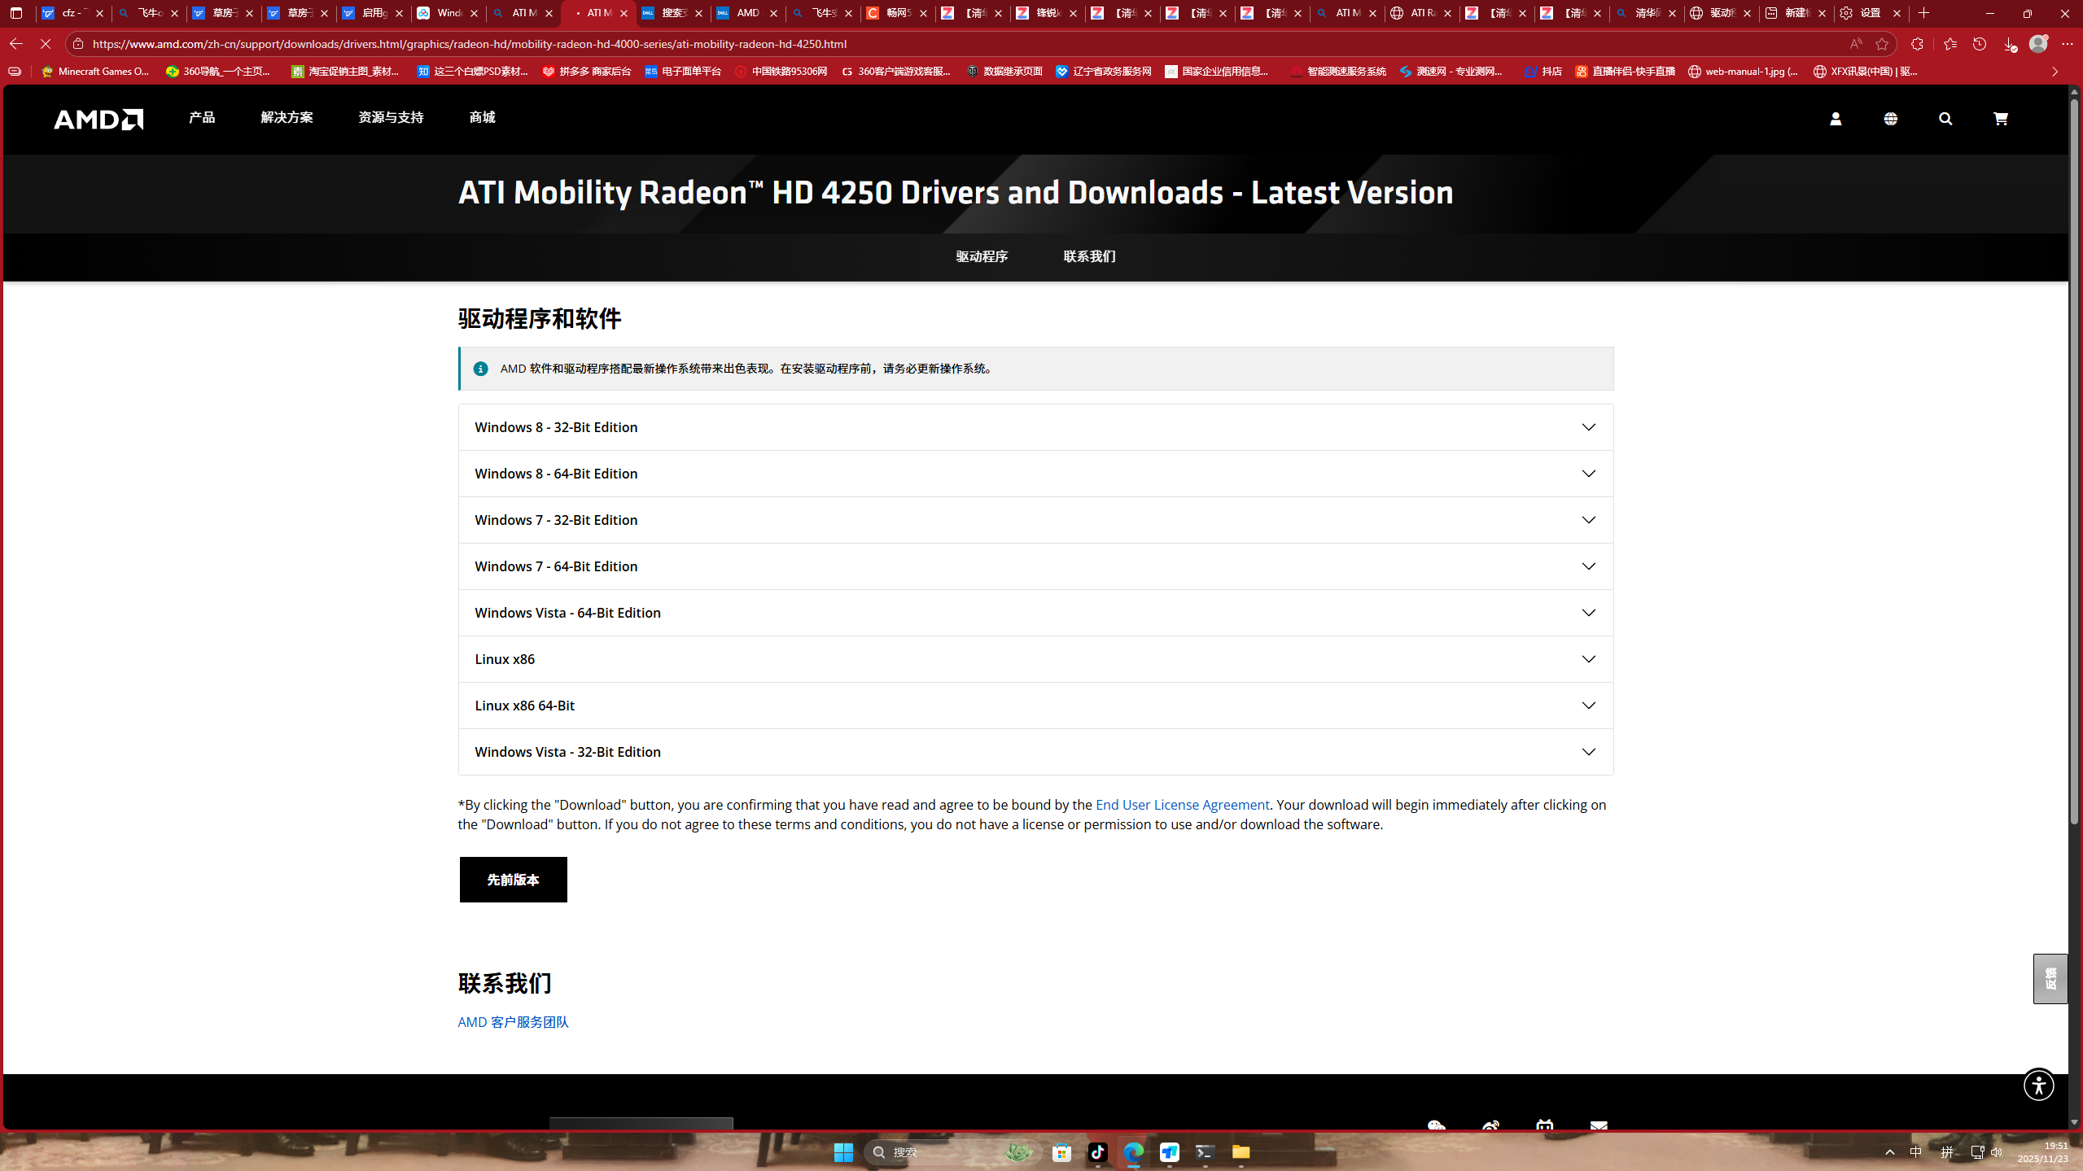The image size is (2083, 1171).
Task: Select the 联系我们 page tab
Action: tap(1089, 256)
